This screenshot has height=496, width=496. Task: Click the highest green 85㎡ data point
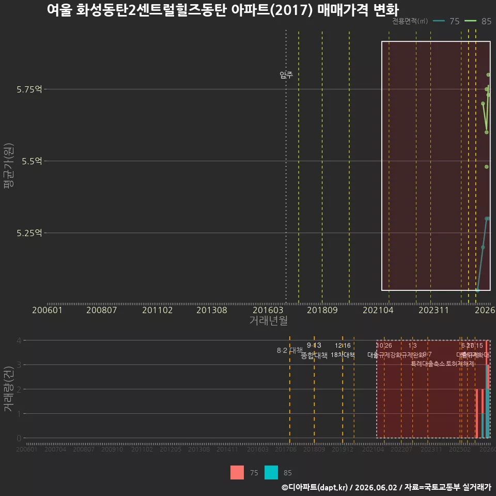(x=488, y=75)
